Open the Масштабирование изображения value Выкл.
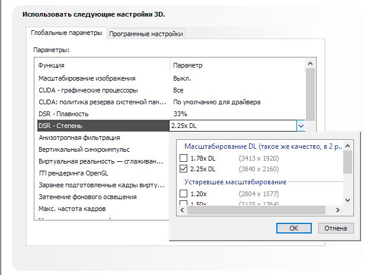This screenshot has height=275, width=380. pyautogui.click(x=181, y=78)
